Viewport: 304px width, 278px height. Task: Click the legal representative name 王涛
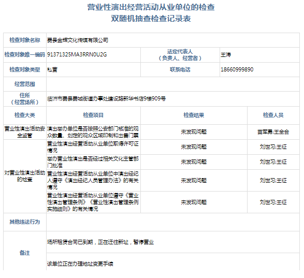[226, 55]
